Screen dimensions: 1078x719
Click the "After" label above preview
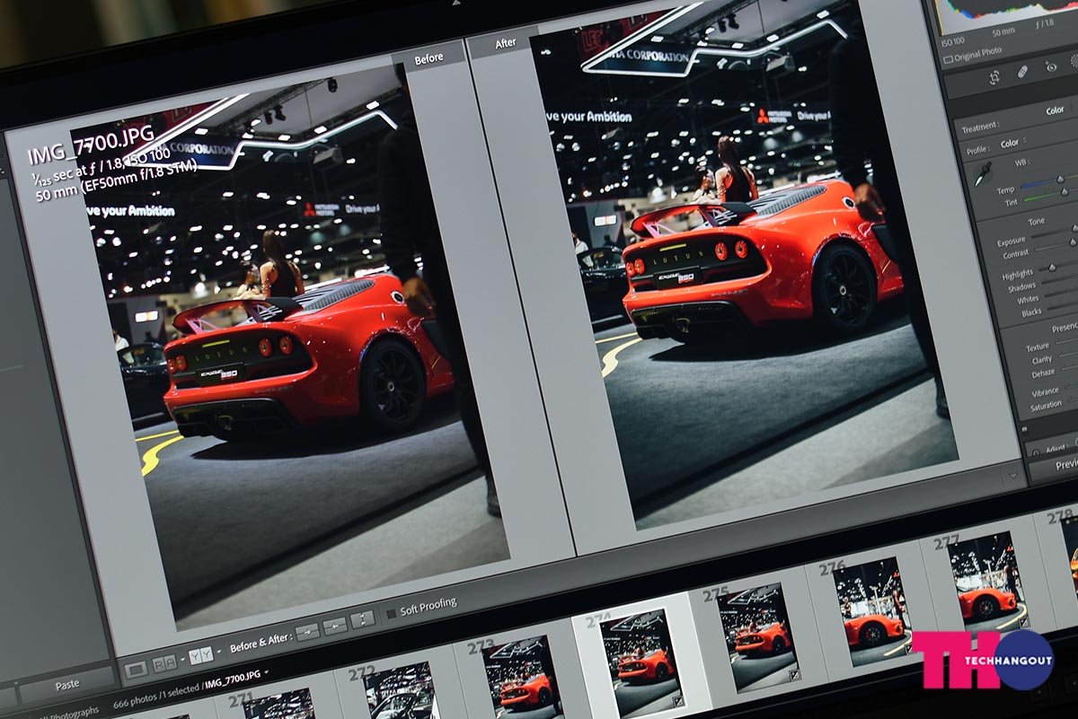(506, 42)
